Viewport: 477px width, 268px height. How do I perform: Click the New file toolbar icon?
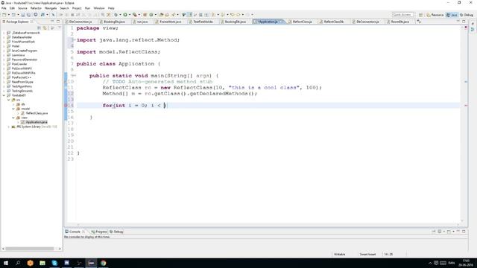pyautogui.click(x=4, y=15)
